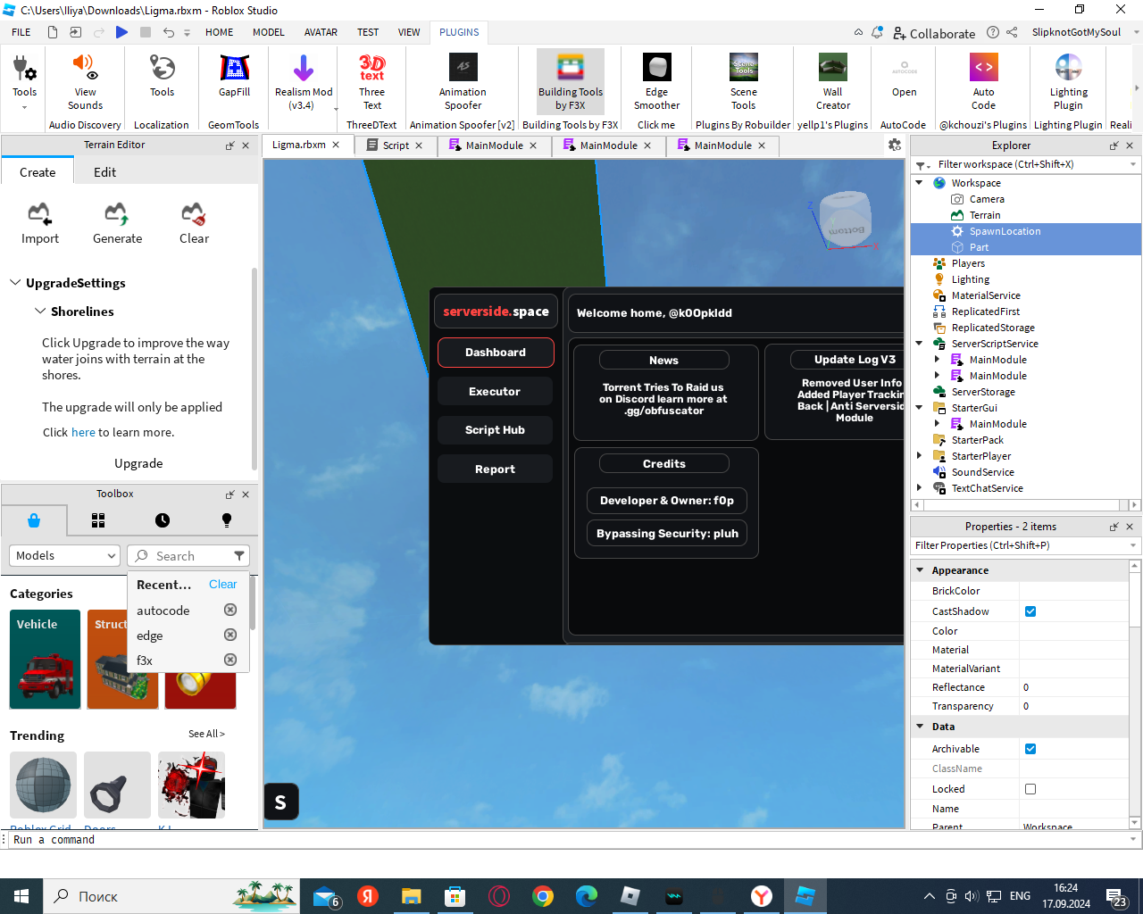Open Toolbox Creations lightbulb tab

click(226, 520)
